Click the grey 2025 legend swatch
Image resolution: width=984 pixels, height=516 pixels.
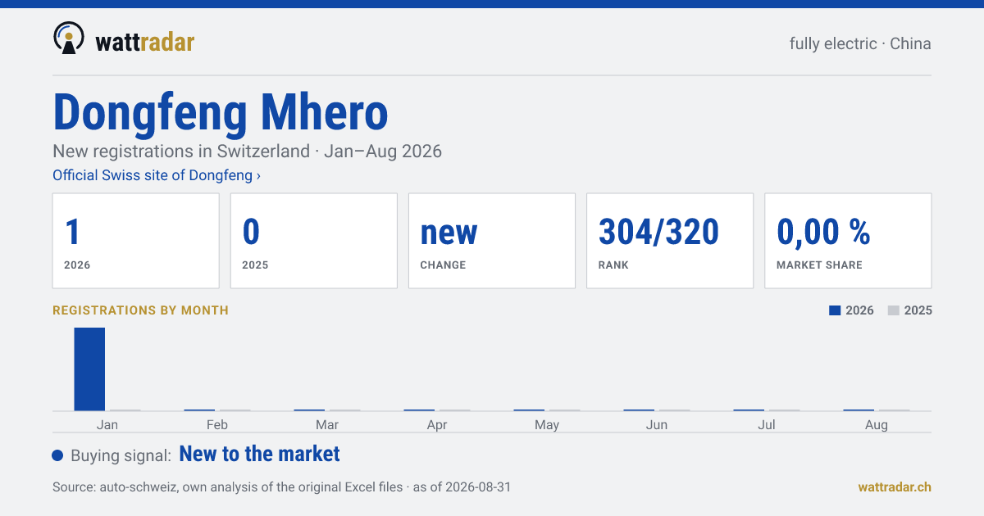tap(894, 310)
